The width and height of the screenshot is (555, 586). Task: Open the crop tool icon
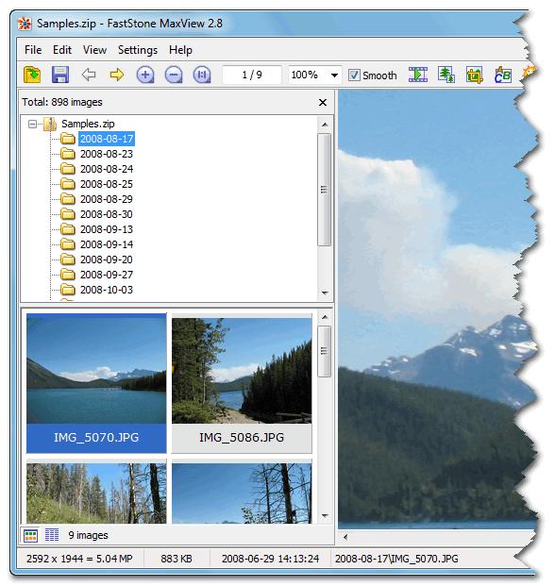[x=474, y=75]
